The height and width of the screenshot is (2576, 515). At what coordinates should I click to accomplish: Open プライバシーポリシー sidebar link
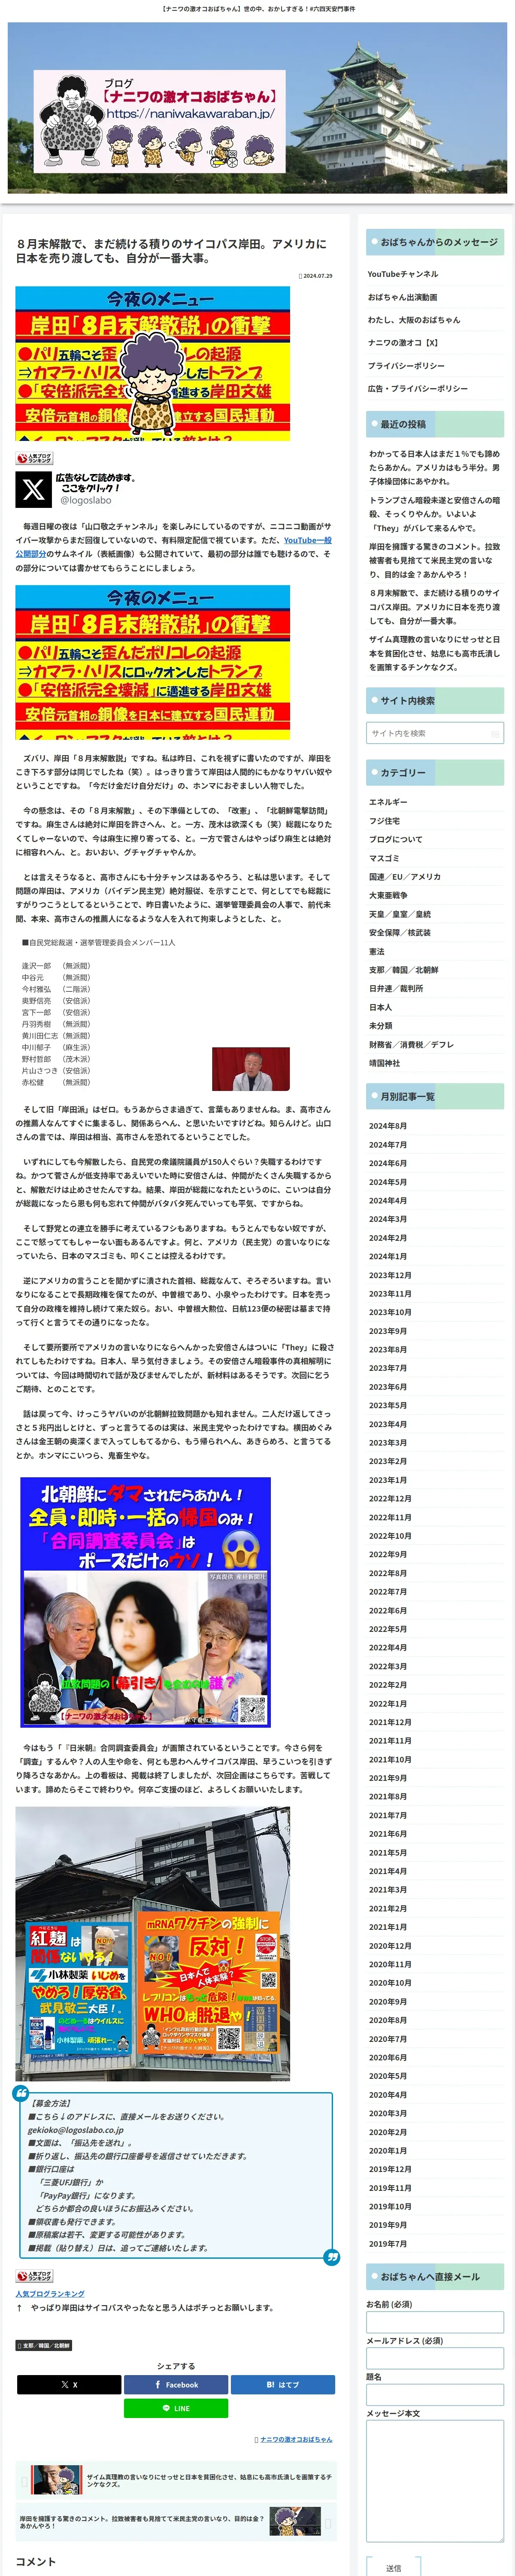[406, 366]
